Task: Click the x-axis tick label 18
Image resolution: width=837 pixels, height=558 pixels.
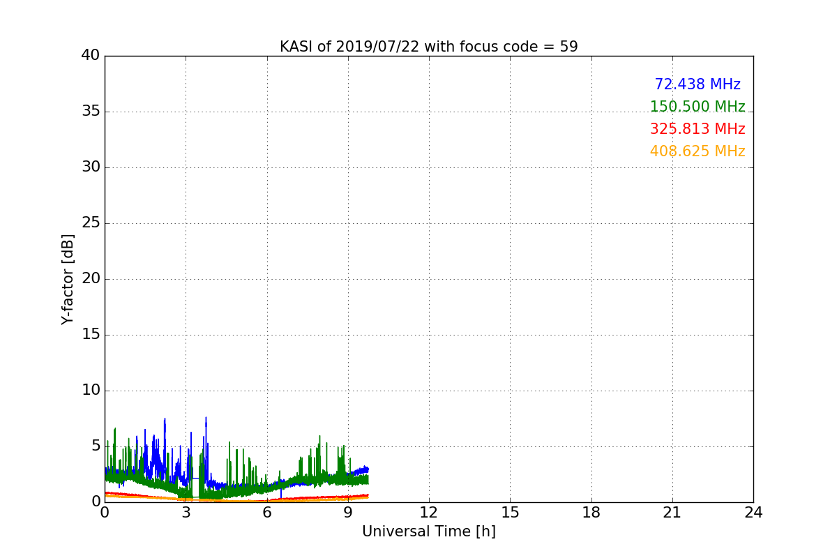Action: point(591,512)
